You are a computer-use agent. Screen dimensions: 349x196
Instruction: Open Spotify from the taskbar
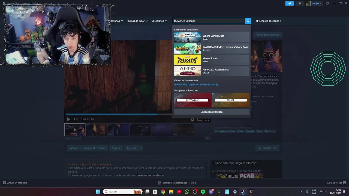[203, 192]
